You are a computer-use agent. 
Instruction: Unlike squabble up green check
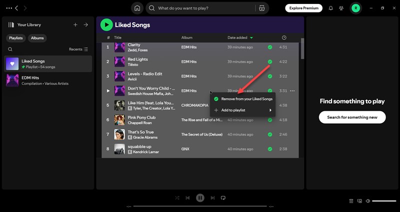point(270,149)
